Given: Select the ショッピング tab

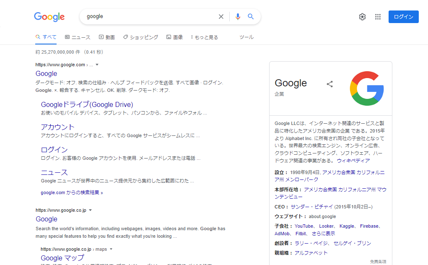Looking at the screenshot, I should pyautogui.click(x=140, y=37).
